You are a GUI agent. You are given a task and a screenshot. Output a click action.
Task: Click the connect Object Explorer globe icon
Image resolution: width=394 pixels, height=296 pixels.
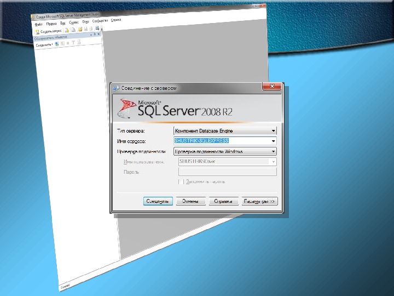57,44
